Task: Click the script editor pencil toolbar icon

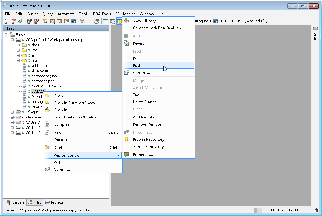Action: click(x=82, y=21)
